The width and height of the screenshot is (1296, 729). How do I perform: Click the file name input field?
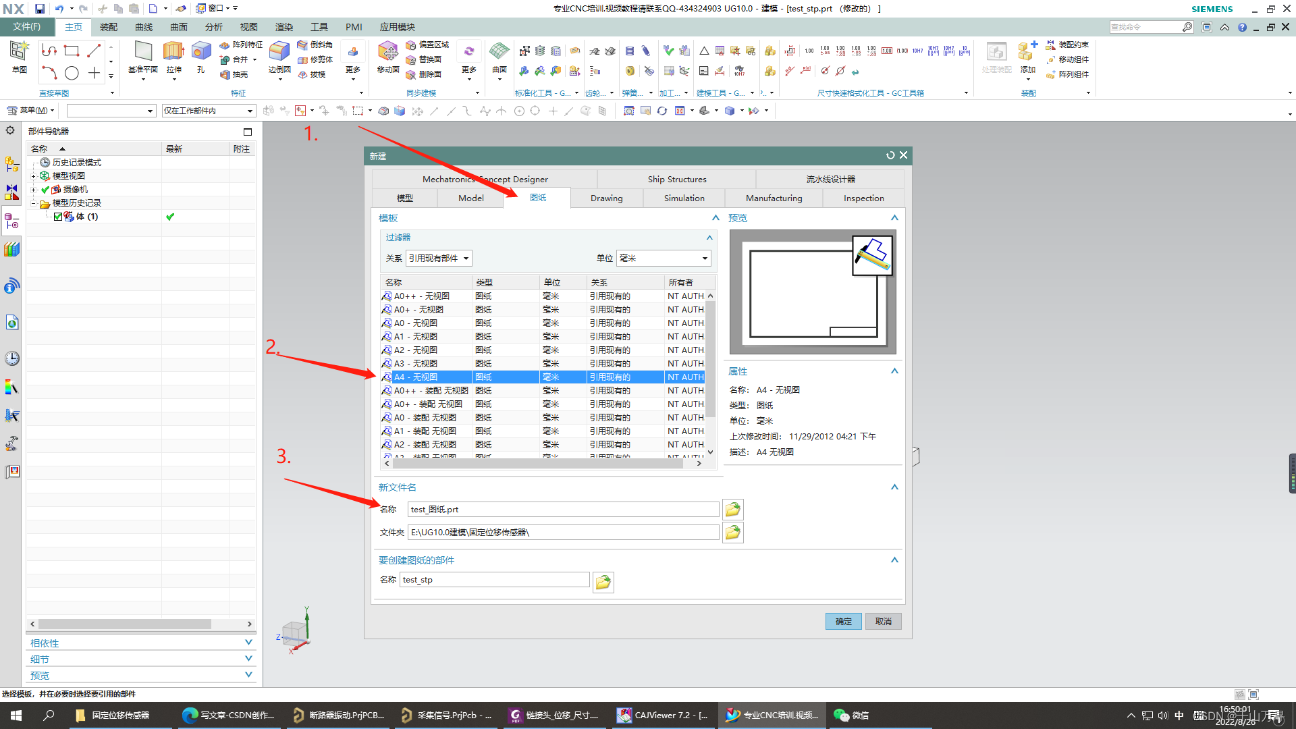pos(563,510)
